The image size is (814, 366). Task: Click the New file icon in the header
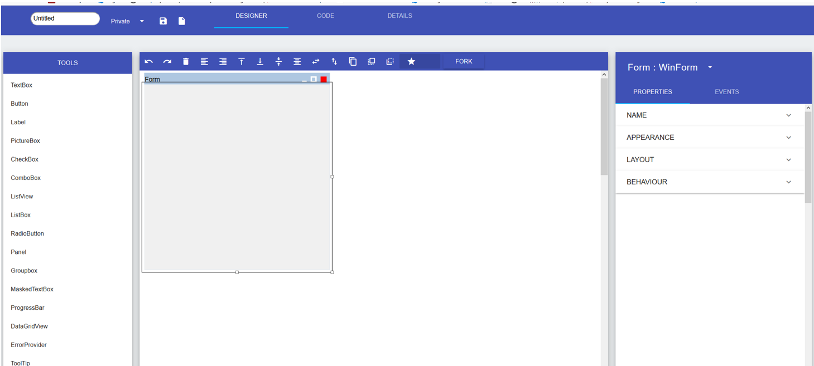[181, 21]
